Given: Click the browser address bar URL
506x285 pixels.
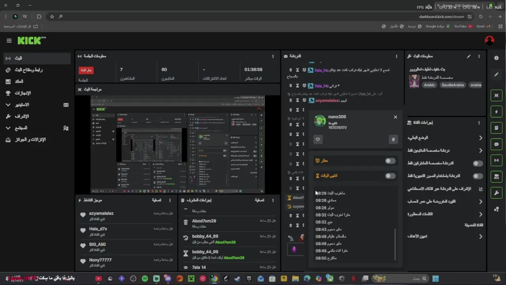Looking at the screenshot, I should point(442,17).
